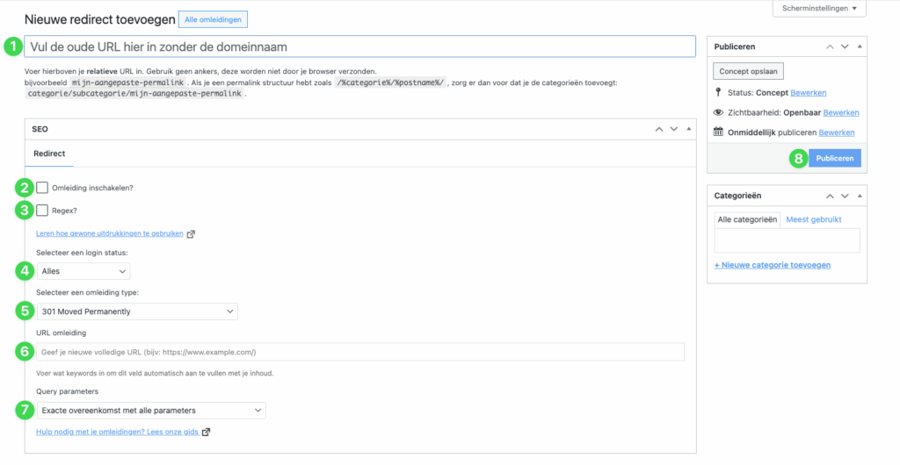Click the move-down arrow in Publiceren panel
This screenshot has width=900, height=465.
[844, 46]
